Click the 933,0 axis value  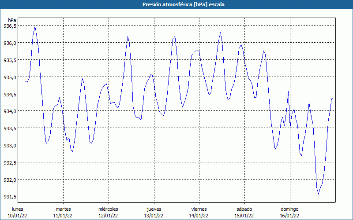(10, 146)
